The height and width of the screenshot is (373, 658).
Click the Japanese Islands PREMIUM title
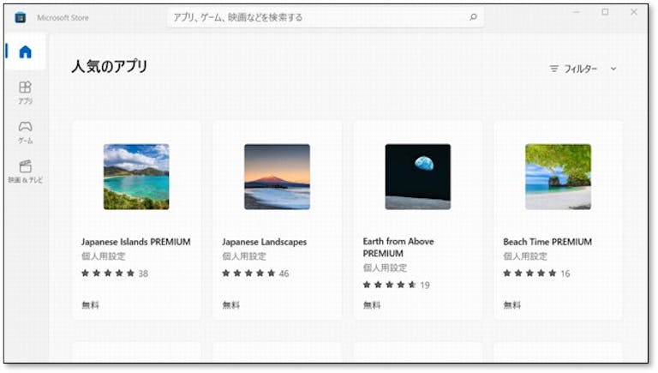136,242
